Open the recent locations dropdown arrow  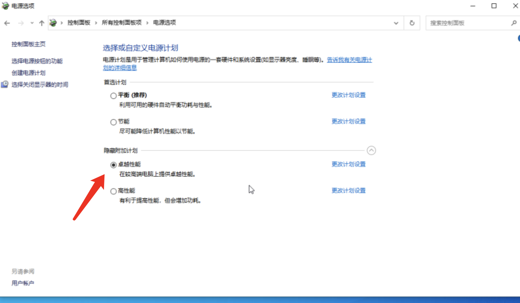tap(32, 23)
